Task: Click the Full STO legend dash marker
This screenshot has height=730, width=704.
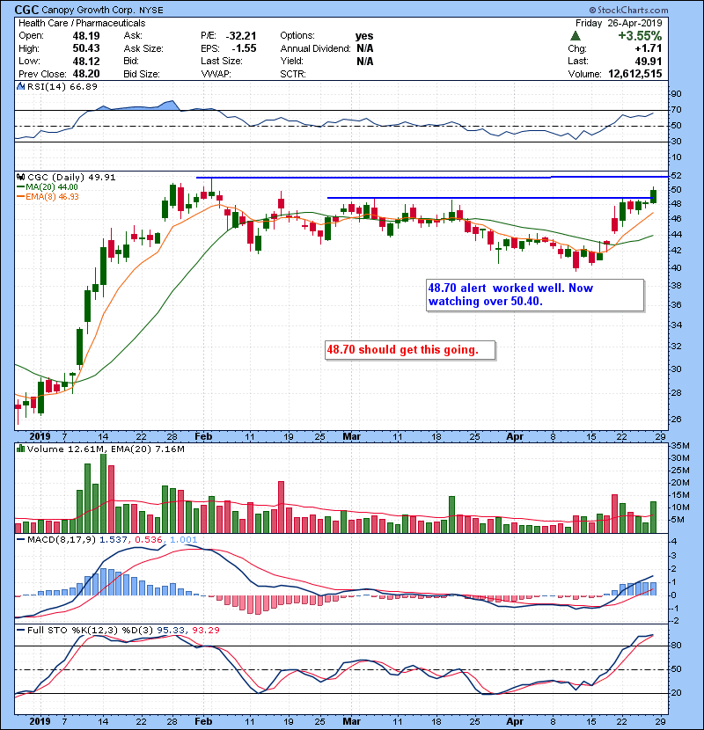Action: [x=20, y=630]
